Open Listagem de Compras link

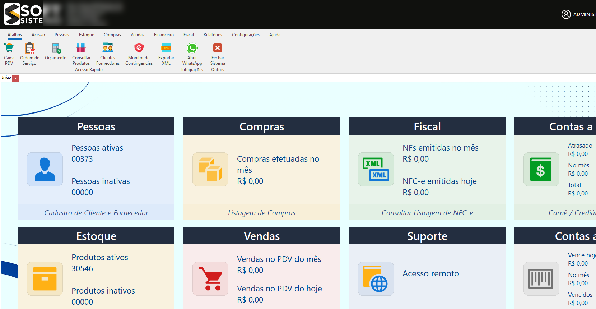pyautogui.click(x=262, y=213)
